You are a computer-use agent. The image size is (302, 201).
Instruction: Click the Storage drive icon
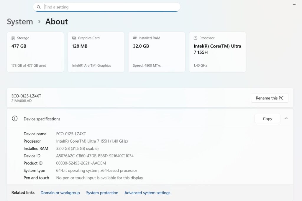pyautogui.click(x=13, y=38)
